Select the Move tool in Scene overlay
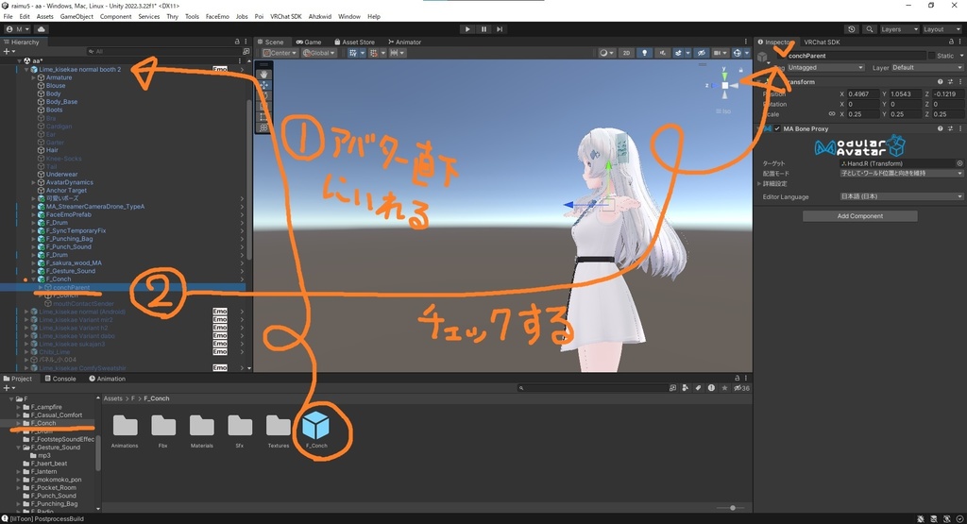967x524 pixels. [264, 84]
